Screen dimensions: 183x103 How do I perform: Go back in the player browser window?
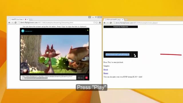(105, 23)
